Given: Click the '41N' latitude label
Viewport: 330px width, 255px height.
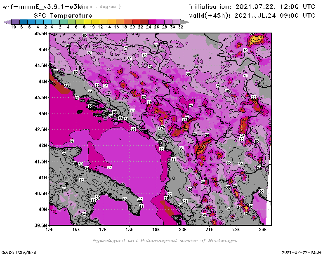Looking at the screenshot, I should pos(42,177).
